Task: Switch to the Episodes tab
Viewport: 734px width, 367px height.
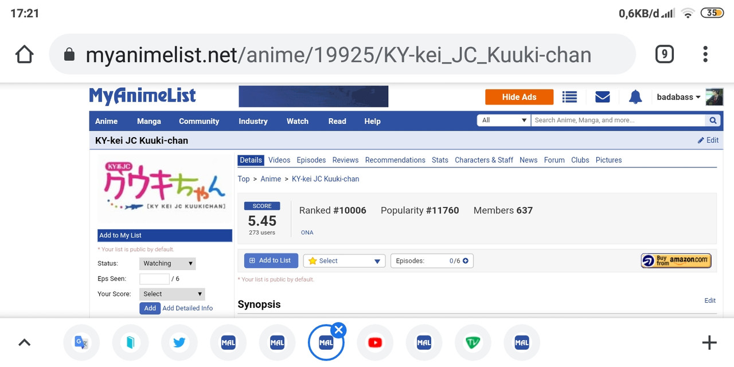Action: coord(311,160)
